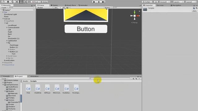
Task: Open the Collab dropdown
Action: coord(147,2)
